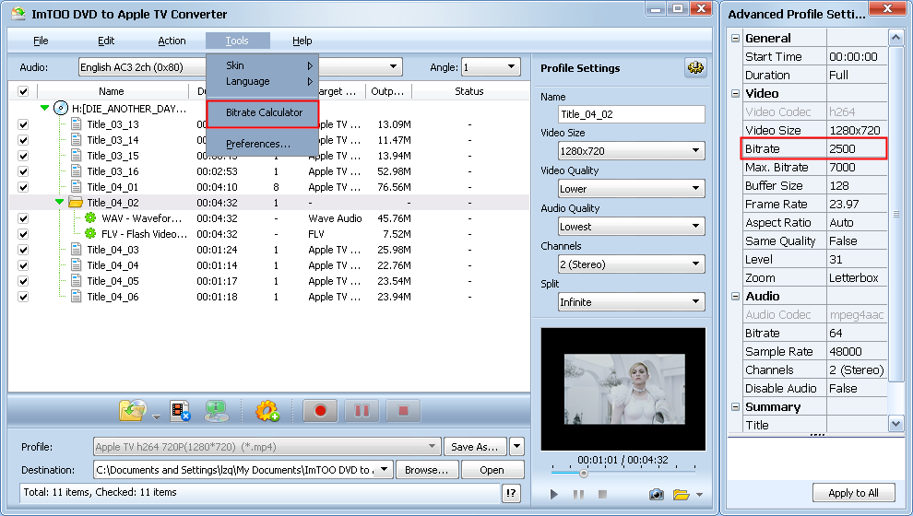The height and width of the screenshot is (516, 913).
Task: Collapse the Title_04_02 tree node
Action: 59,202
